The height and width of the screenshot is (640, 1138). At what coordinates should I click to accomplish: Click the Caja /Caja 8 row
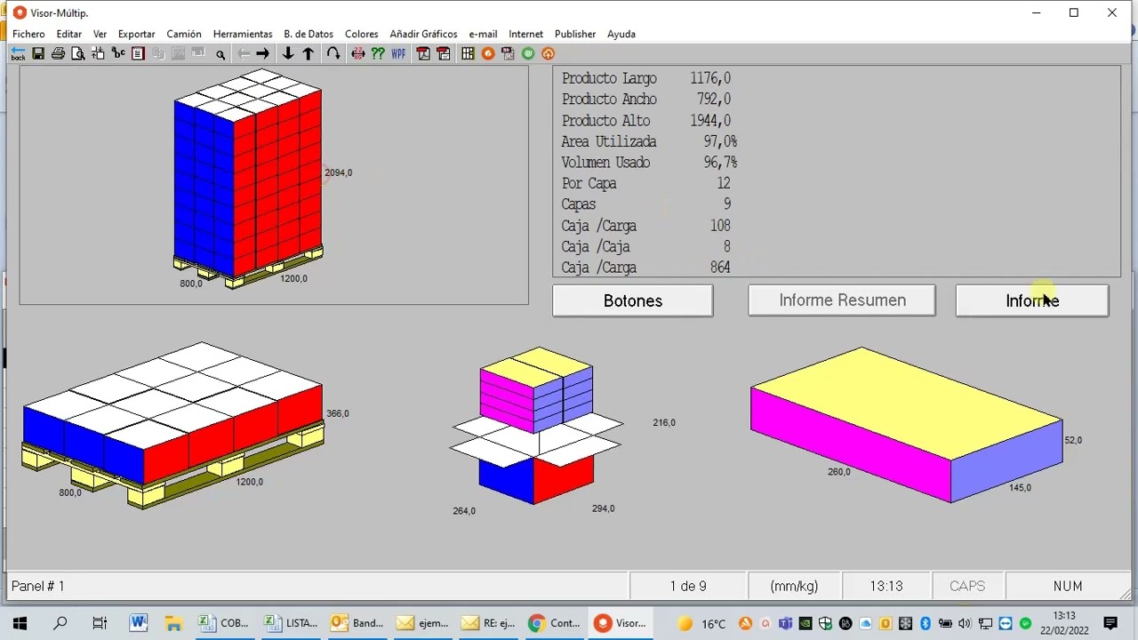[646, 246]
